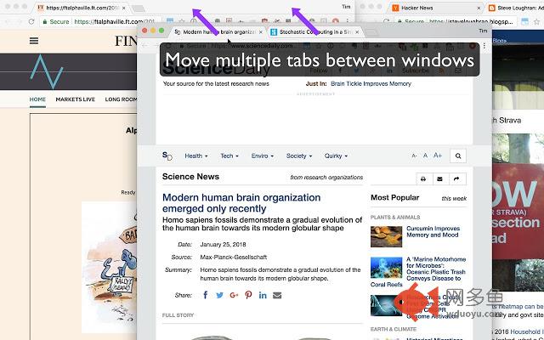The height and width of the screenshot is (340, 544).
Task: Click the Tim profile button in the FT window
Action: tap(346, 7)
